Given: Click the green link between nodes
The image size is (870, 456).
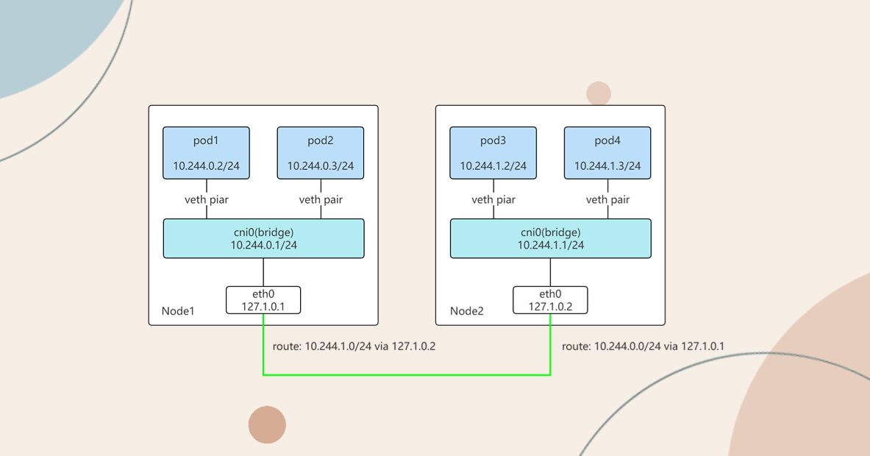Looking at the screenshot, I should [407, 375].
